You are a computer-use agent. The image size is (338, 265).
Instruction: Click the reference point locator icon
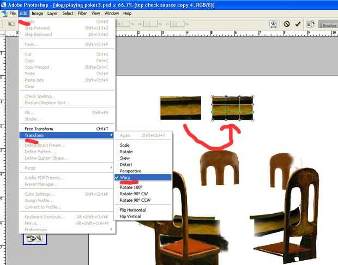tap(11, 24)
